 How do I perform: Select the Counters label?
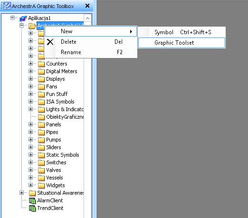pyautogui.click(x=57, y=64)
